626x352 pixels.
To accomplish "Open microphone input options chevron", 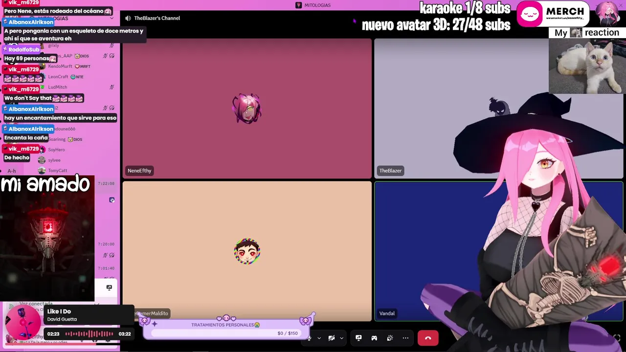I will click(x=319, y=338).
